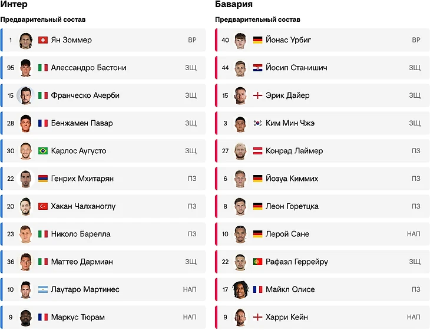Click the Интер team heading

14,4
